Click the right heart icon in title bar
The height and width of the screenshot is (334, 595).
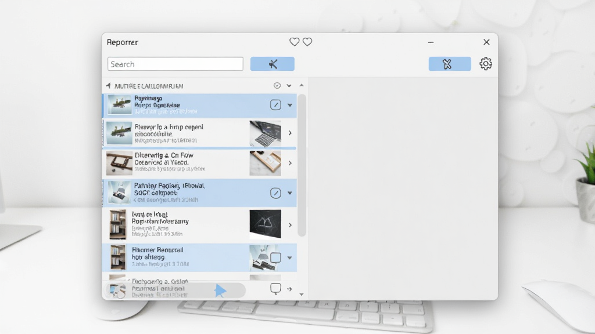click(x=307, y=42)
